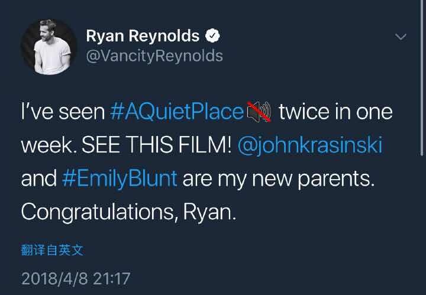Click the word 'week.' in tweet
Screen dimensions: 426x295
click(x=49, y=145)
